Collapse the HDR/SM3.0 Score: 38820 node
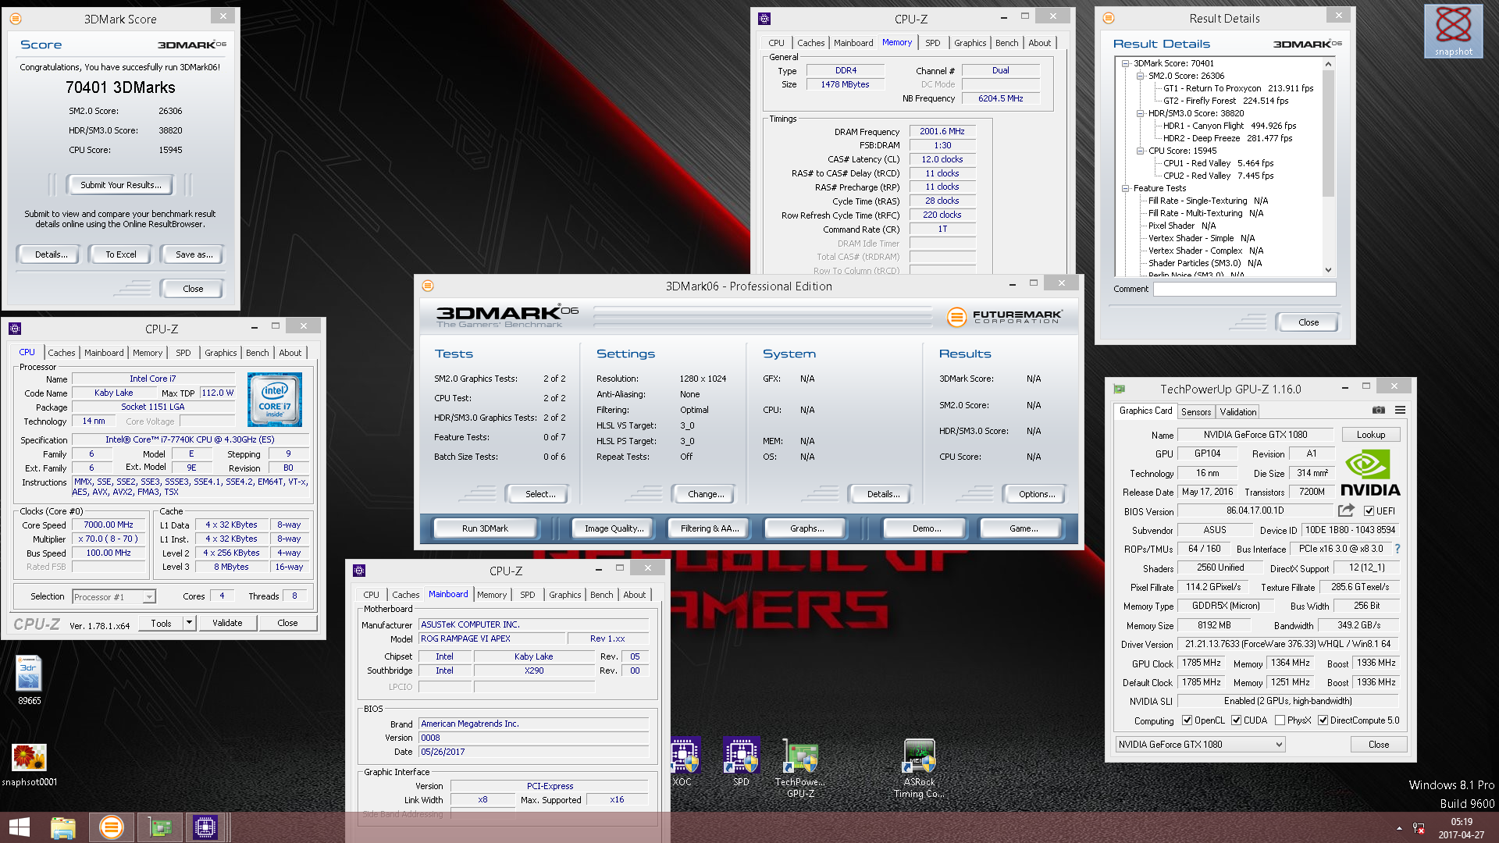This screenshot has width=1499, height=843. 1140,113
